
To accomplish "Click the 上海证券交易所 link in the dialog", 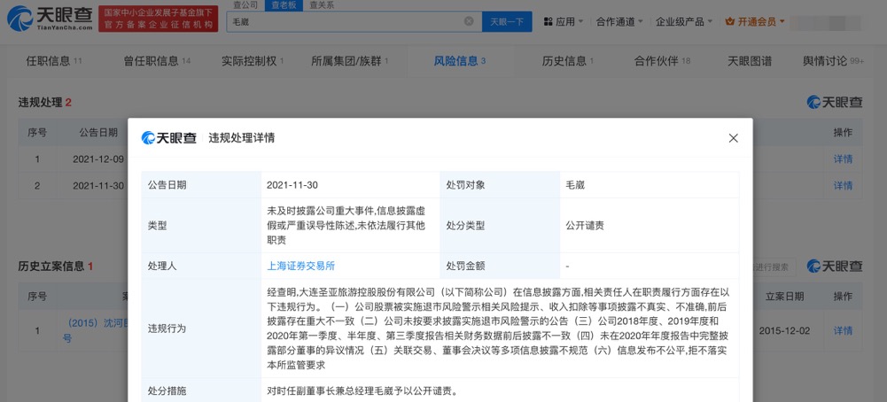I will (301, 266).
